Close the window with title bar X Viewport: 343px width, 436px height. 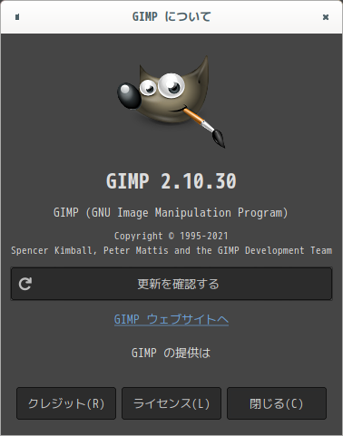[326, 17]
